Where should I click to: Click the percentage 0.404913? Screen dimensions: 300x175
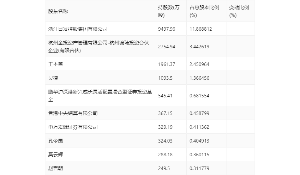coord(199,140)
